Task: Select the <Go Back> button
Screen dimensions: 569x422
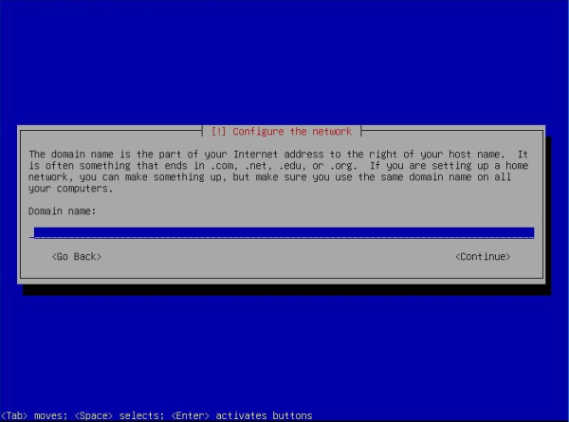Action: point(77,257)
